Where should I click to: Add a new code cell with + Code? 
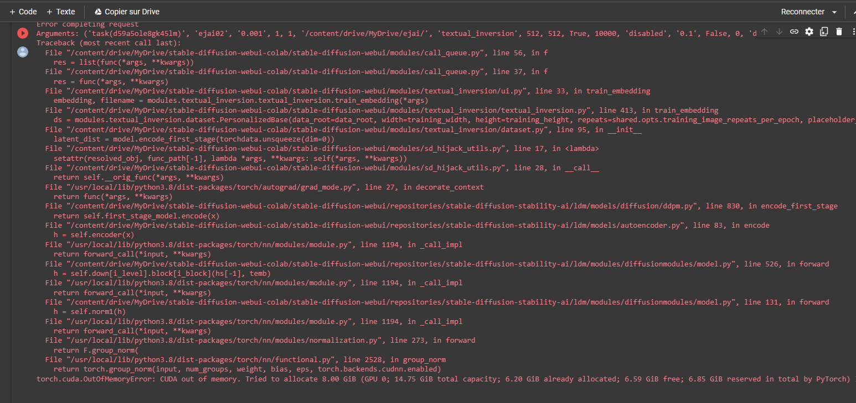click(23, 11)
